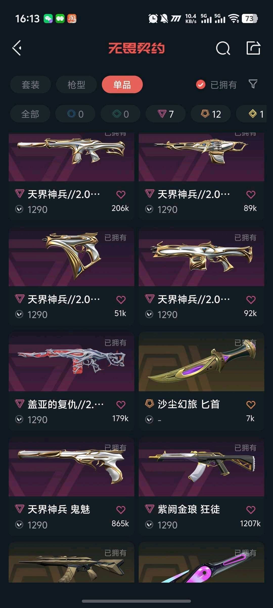Select the orange tier filter showing 12
273x608 pixels.
(x=211, y=114)
